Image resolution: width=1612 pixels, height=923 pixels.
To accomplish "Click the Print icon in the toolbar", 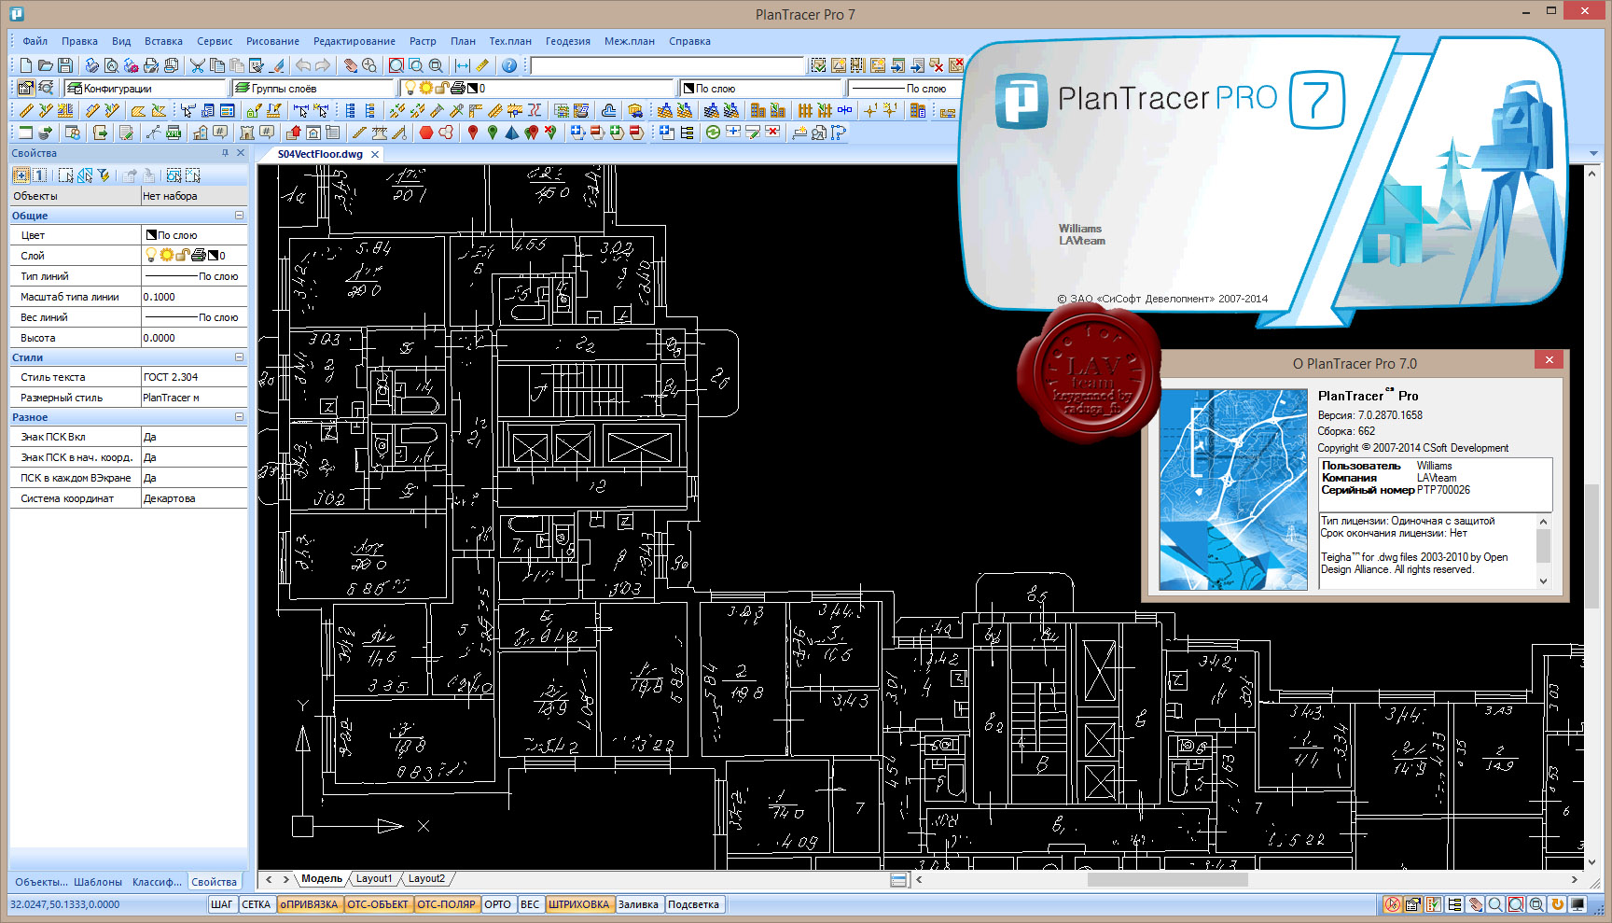I will pos(92,65).
